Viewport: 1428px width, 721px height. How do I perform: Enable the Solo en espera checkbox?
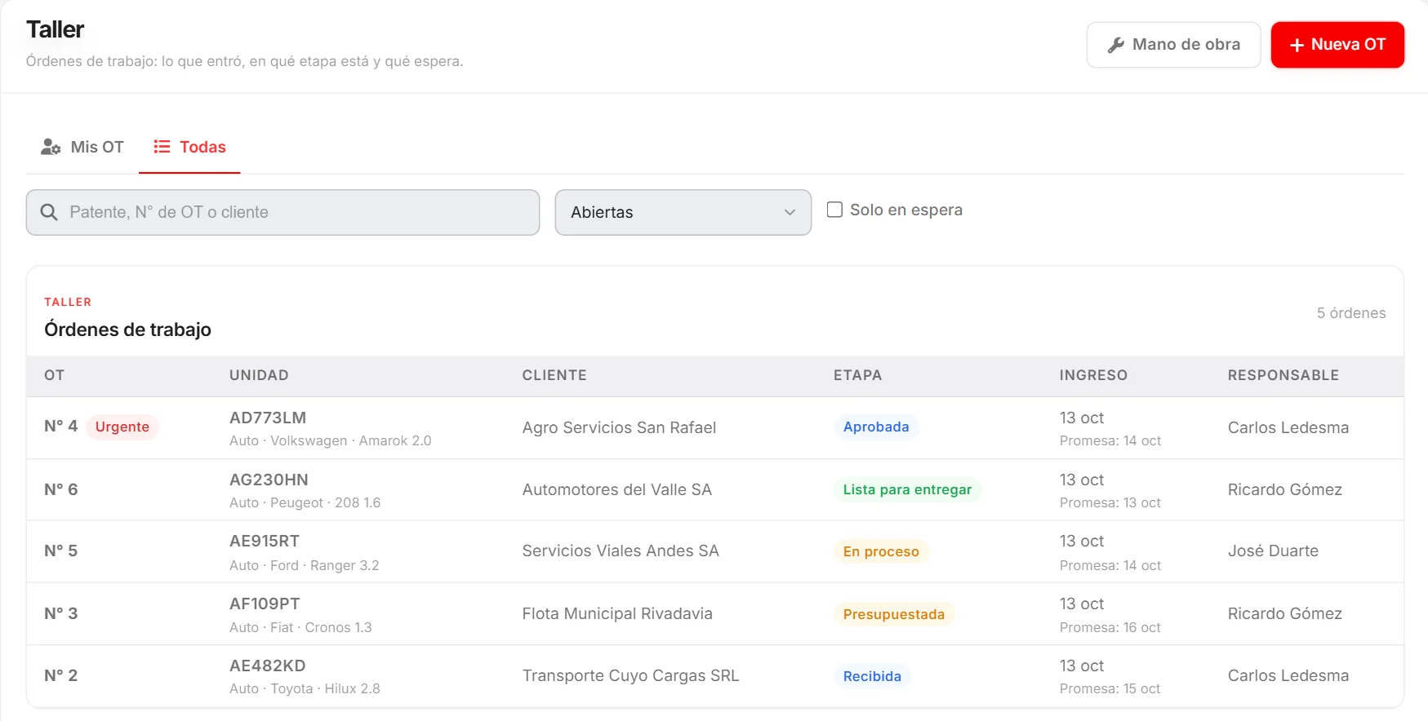click(834, 210)
